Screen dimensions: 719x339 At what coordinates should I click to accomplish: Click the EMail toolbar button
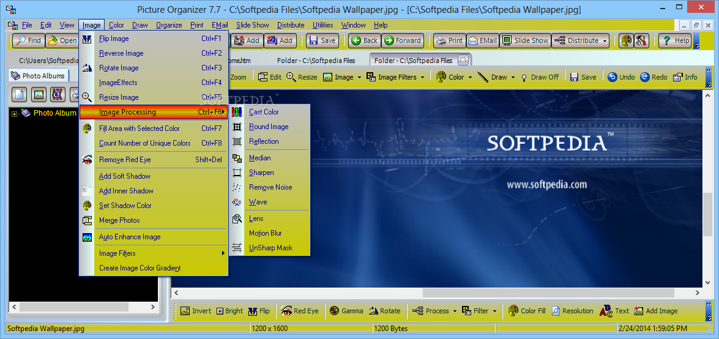[483, 40]
